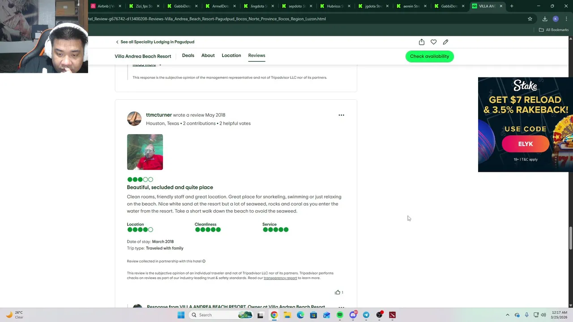Show hidden system tray icons
Screen dimensions: 573x322
507,315
